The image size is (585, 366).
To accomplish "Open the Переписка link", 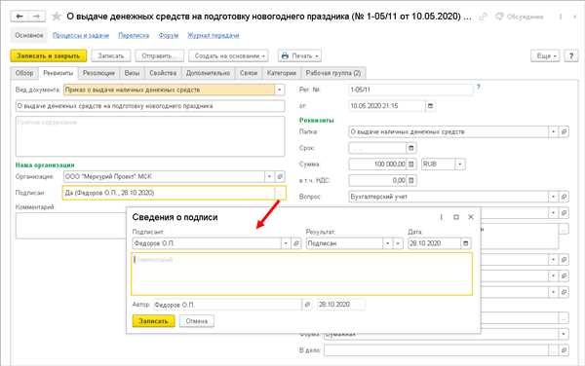I will pyautogui.click(x=134, y=35).
